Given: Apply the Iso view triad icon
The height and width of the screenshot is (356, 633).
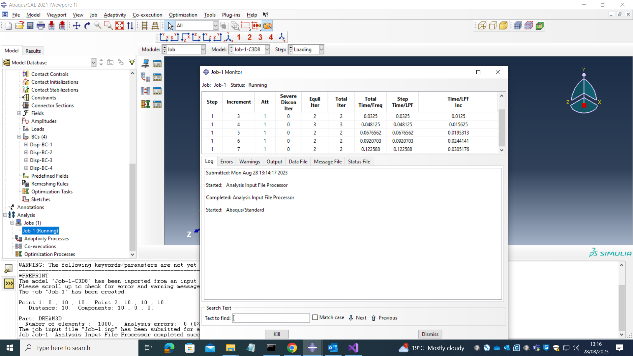Looking at the screenshot, I should pyautogui.click(x=228, y=37).
